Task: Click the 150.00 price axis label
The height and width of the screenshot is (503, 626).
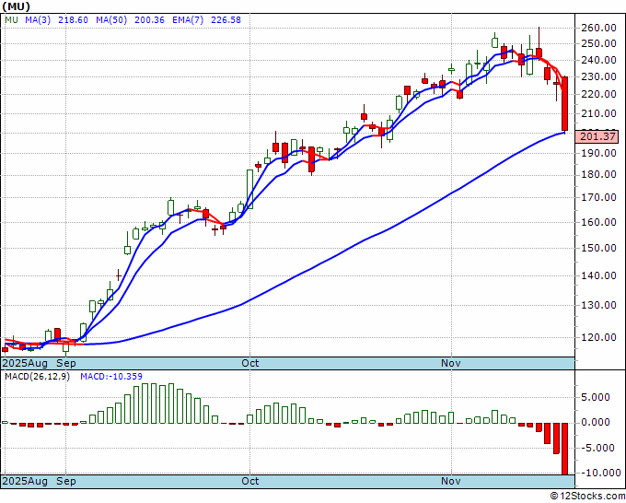Action: click(x=598, y=248)
